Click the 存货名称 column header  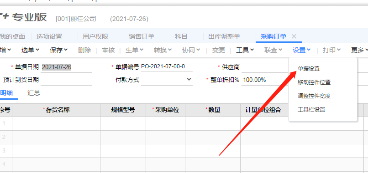pos(56,110)
